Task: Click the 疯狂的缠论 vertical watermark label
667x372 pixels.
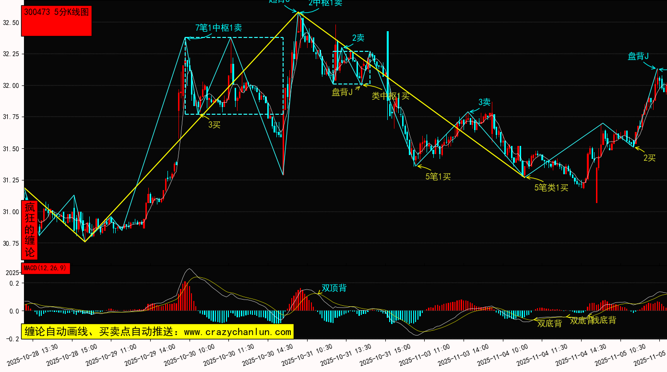Action: pyautogui.click(x=30, y=229)
